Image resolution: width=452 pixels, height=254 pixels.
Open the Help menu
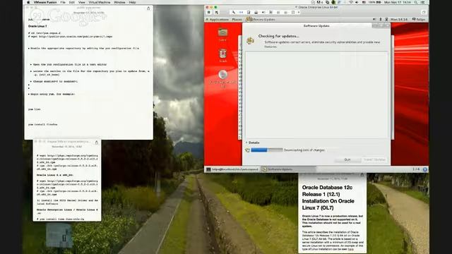[132, 2]
